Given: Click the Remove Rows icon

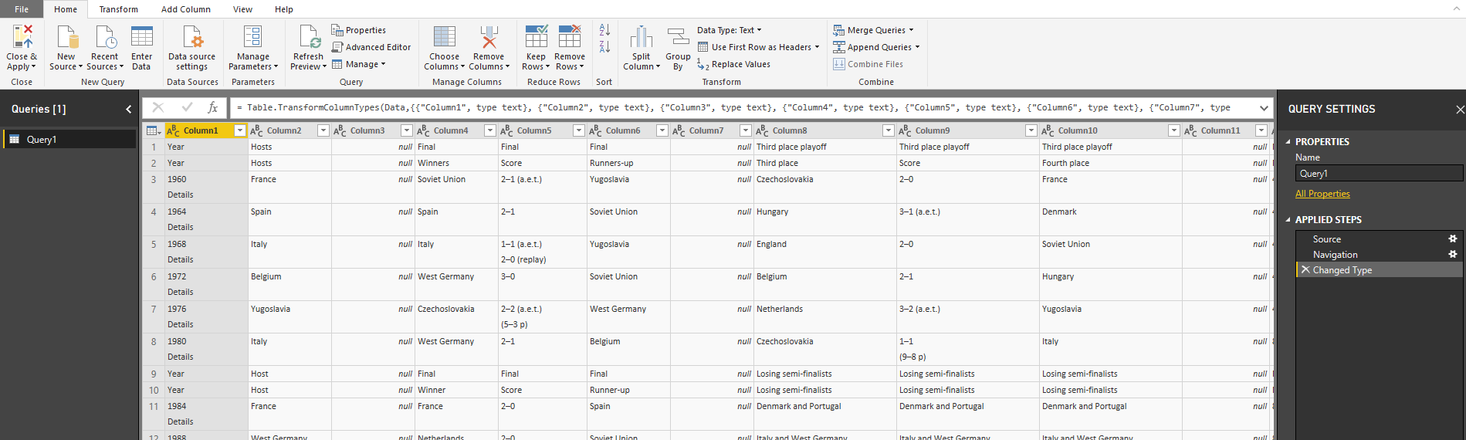Looking at the screenshot, I should point(570,36).
